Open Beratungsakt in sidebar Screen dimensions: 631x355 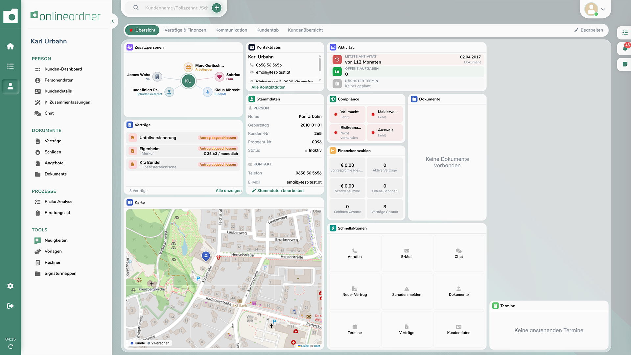[x=57, y=213]
